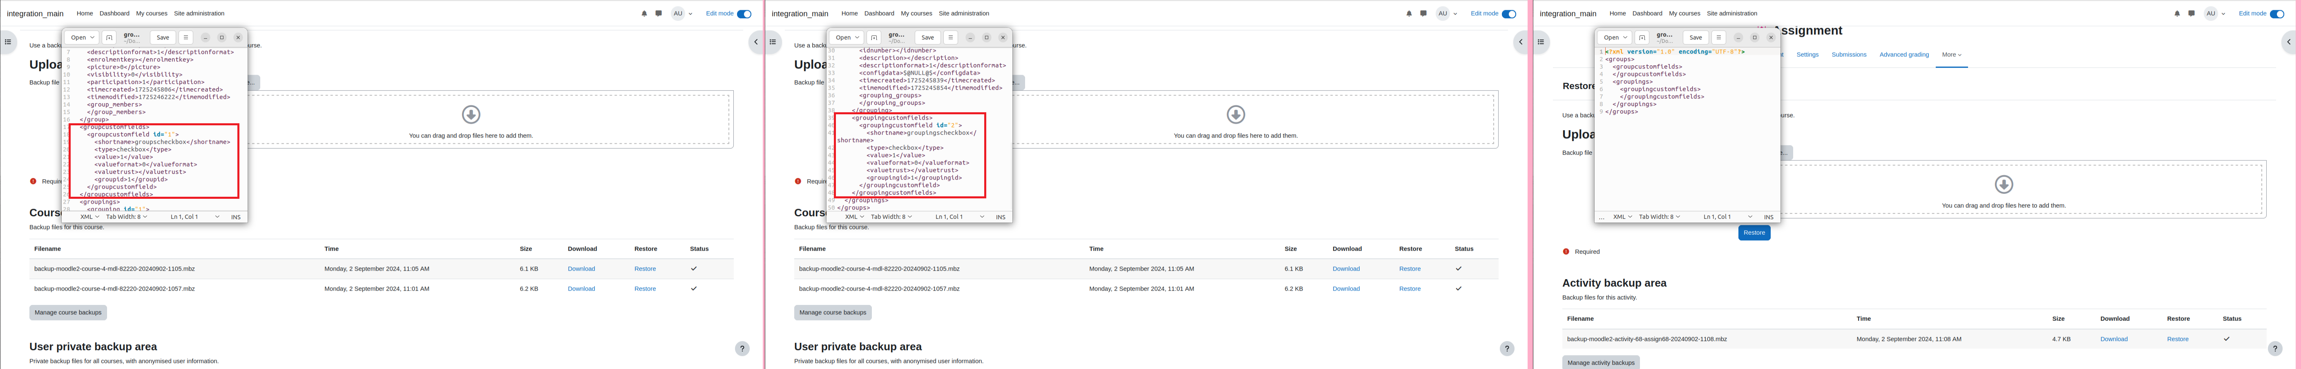Click Save in left editor
2301x369 pixels.
(163, 38)
